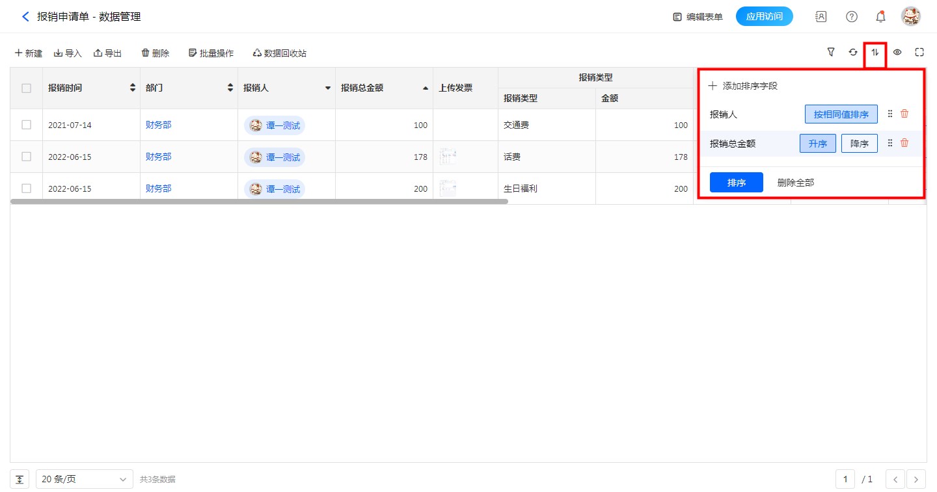This screenshot has height=492, width=937.
Task: Click the filter funnel icon
Action: (831, 53)
